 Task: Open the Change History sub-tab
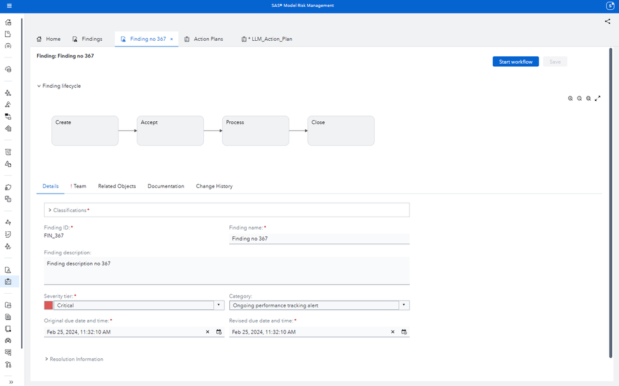click(x=214, y=186)
